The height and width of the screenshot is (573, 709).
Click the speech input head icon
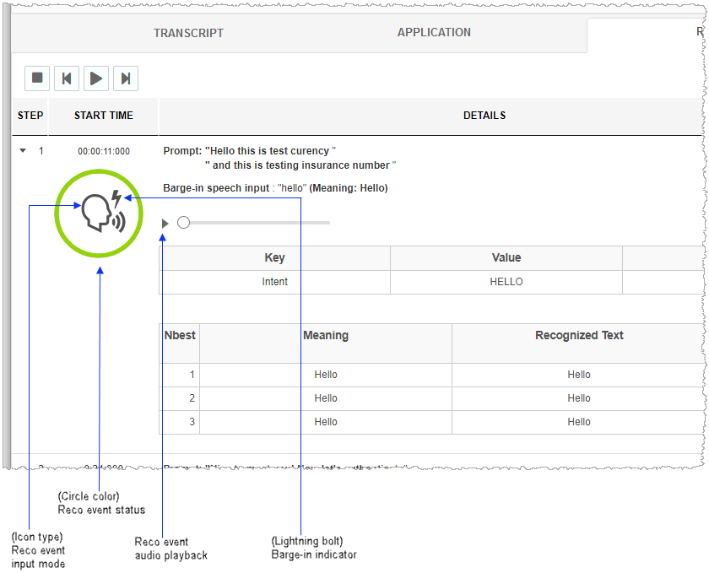pyautogui.click(x=97, y=215)
